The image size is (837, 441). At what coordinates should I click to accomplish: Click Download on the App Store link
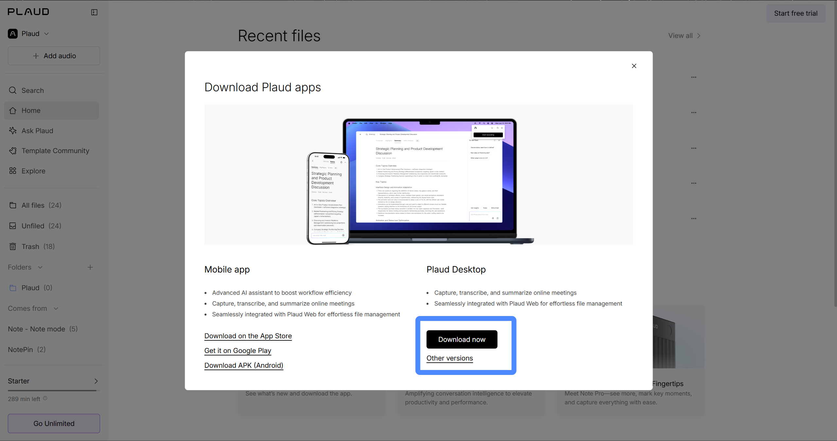click(x=248, y=336)
